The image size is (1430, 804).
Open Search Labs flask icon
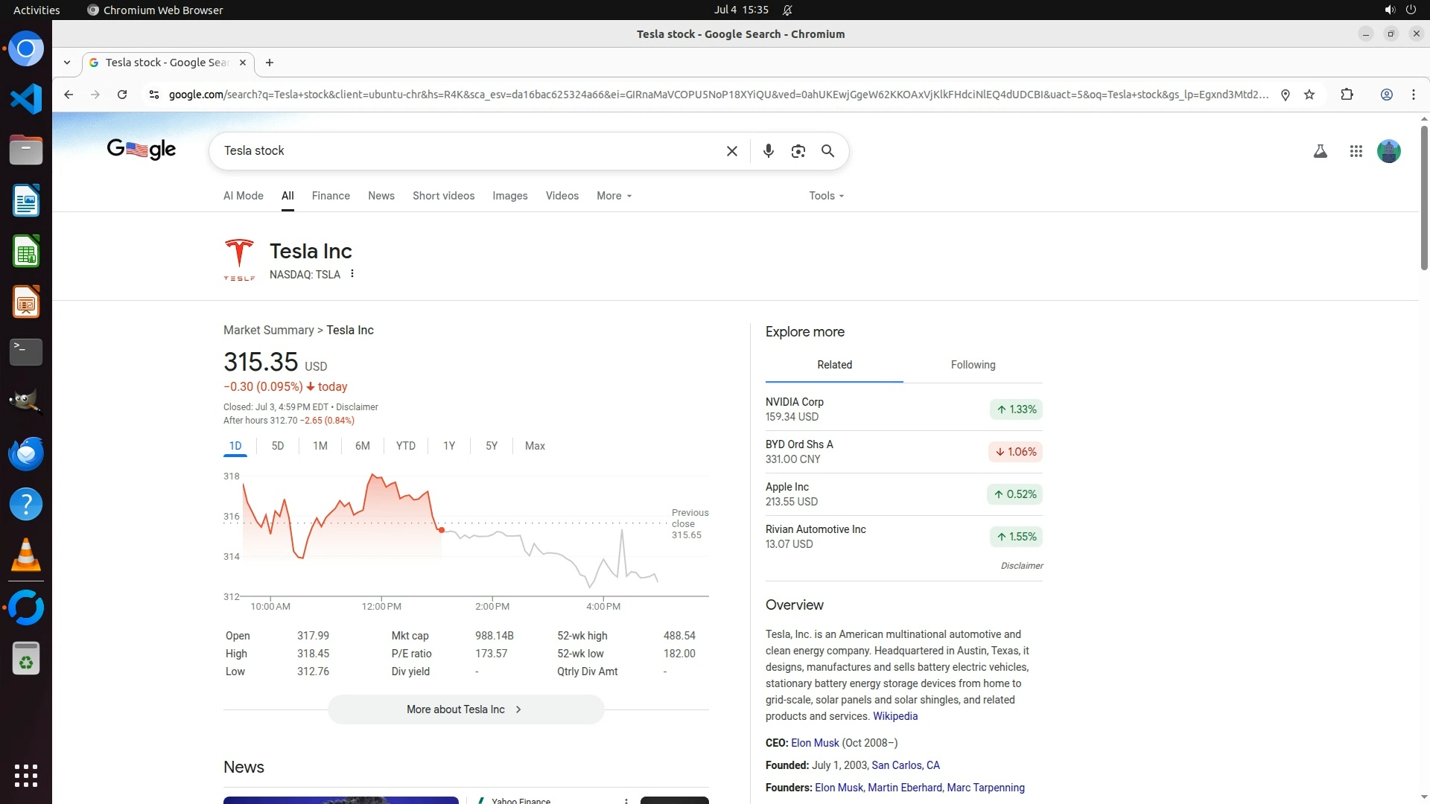point(1321,151)
